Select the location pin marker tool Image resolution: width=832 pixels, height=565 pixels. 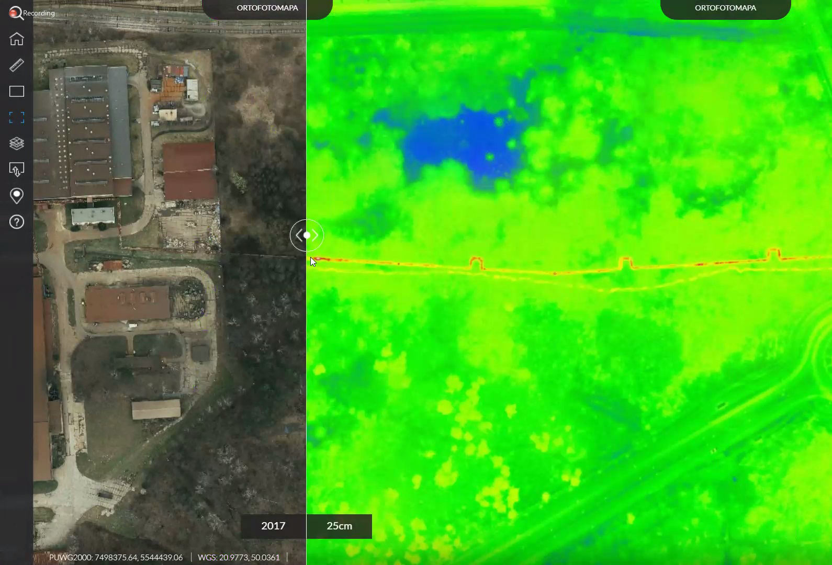pos(17,196)
